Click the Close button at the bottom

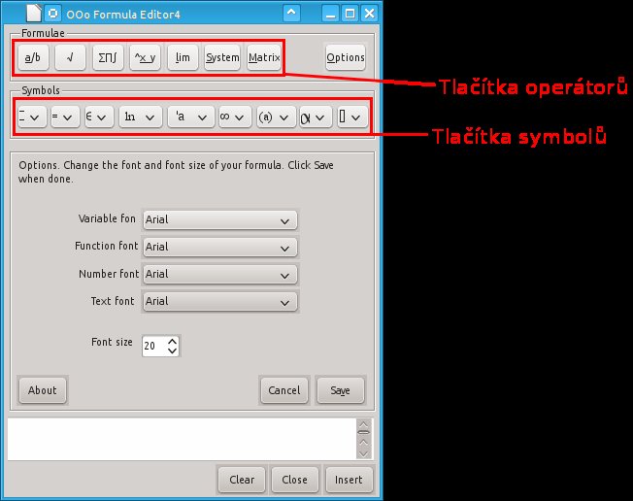[295, 480]
